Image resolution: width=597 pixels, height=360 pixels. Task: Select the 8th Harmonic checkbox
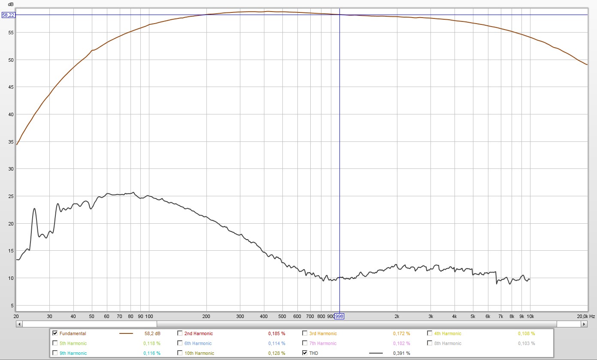(430, 343)
